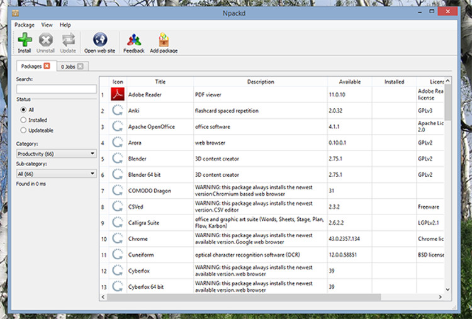The image size is (472, 319).
Task: Click the loading icon in Chrome row
Action: [x=118, y=238]
